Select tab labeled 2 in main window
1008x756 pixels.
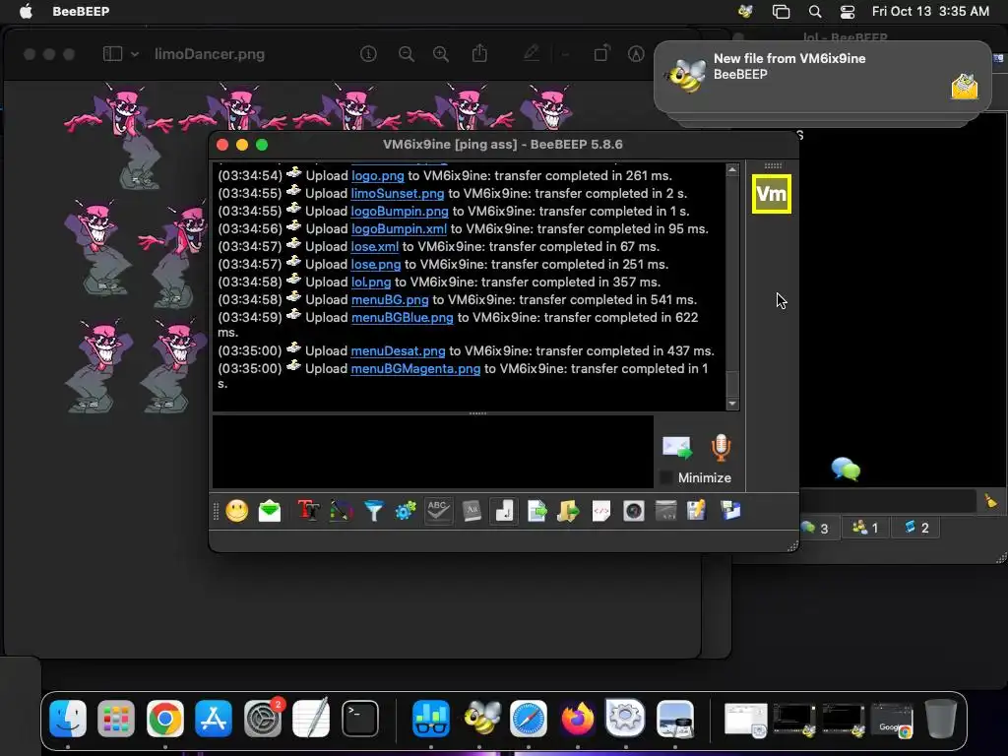[x=916, y=529]
